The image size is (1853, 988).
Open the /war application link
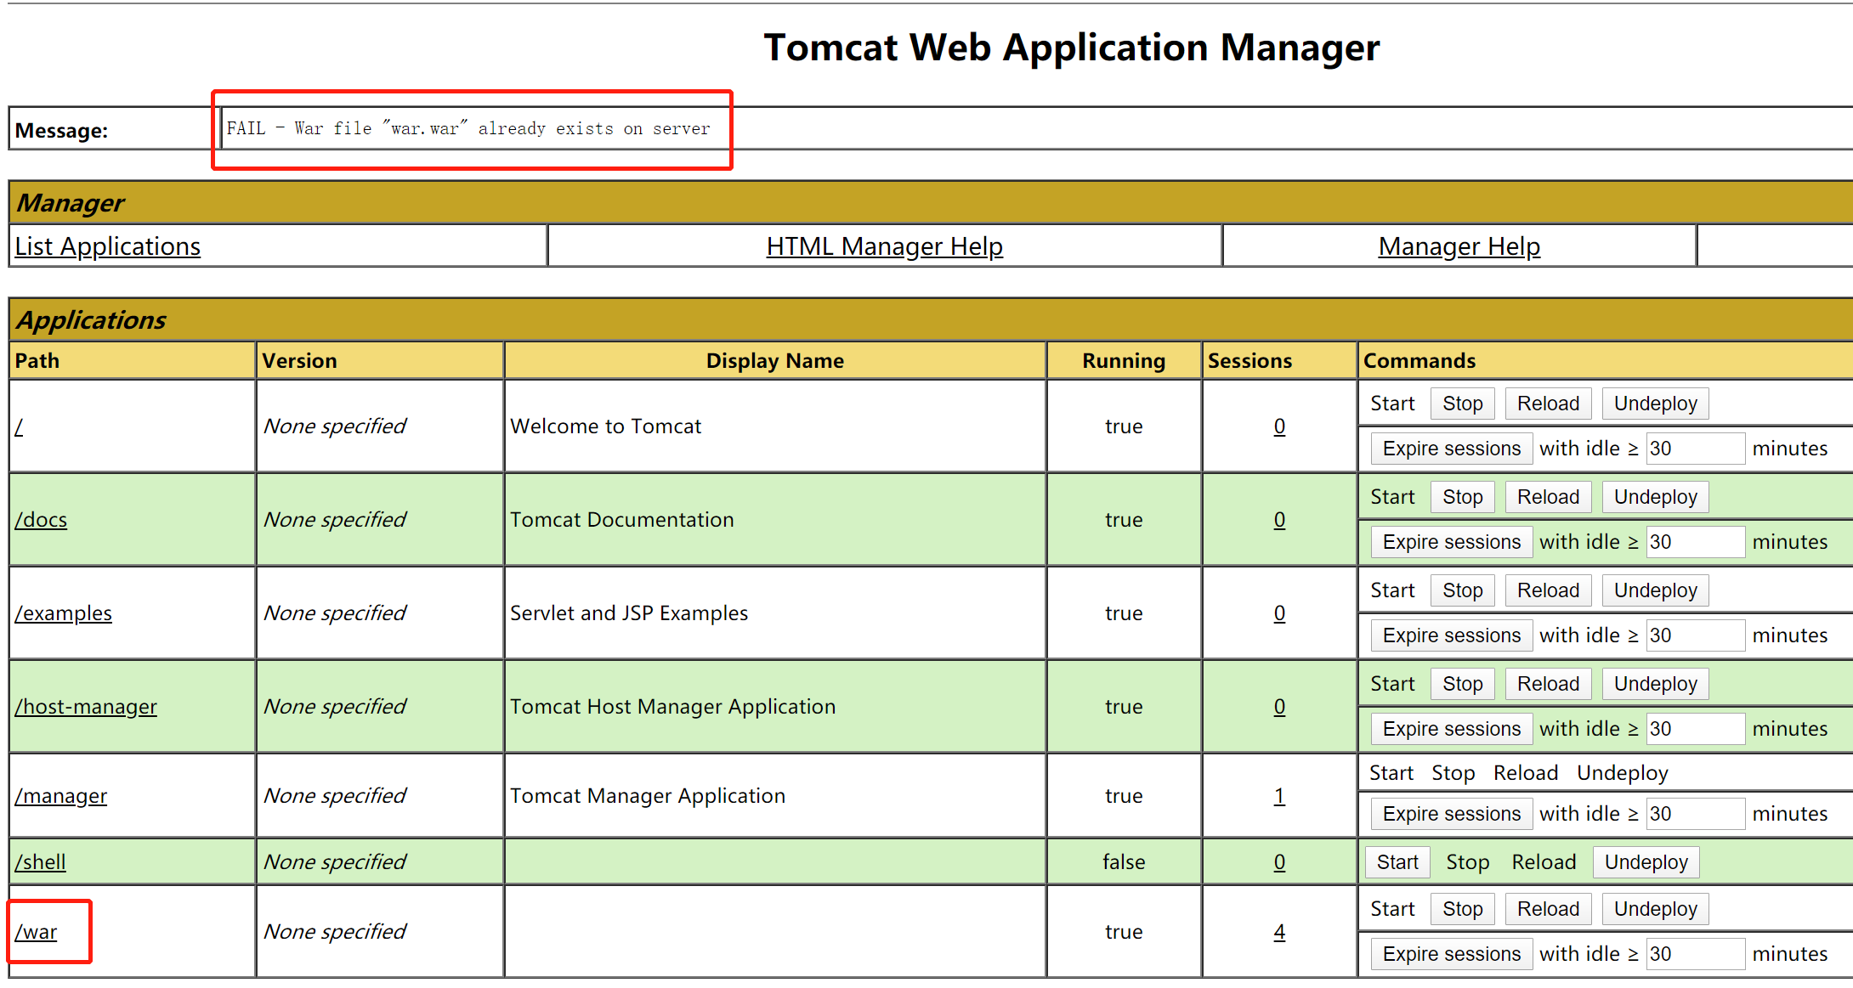[x=36, y=932]
